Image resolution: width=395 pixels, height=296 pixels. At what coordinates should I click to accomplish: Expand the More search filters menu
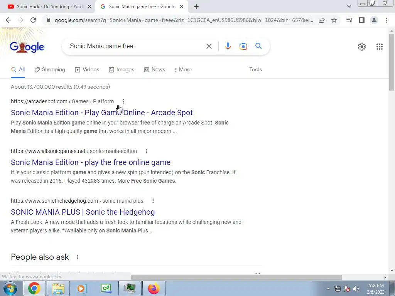(x=183, y=70)
